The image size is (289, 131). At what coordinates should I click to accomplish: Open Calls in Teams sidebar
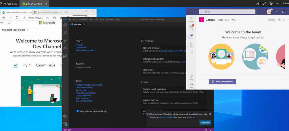click(191, 45)
